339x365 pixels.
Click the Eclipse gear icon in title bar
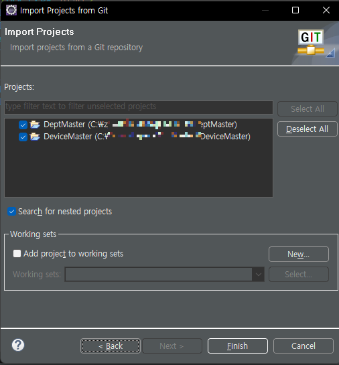(11, 10)
